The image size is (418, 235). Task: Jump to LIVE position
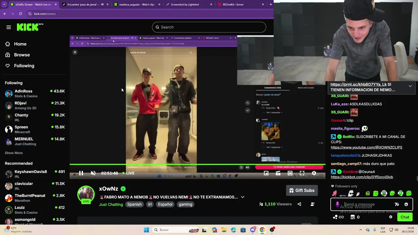[128, 173]
